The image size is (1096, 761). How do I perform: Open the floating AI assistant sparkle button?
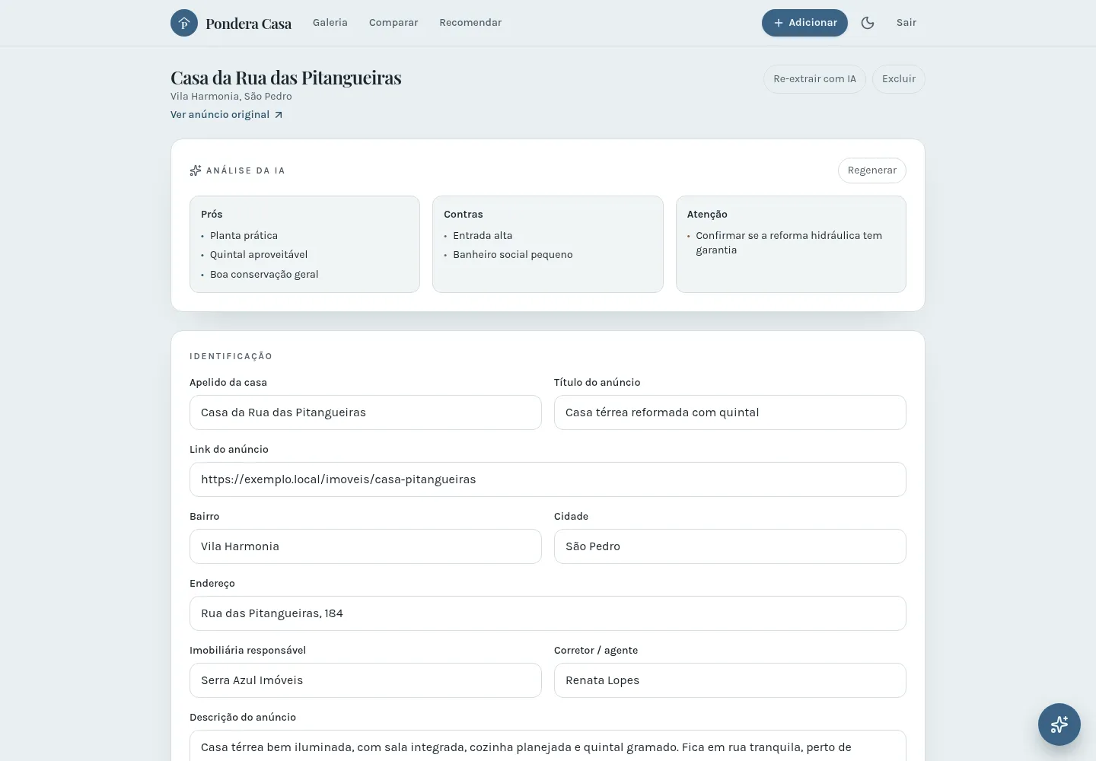pos(1059,724)
